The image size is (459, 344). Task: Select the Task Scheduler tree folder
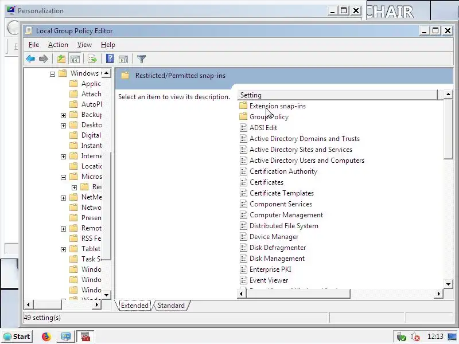click(85, 259)
